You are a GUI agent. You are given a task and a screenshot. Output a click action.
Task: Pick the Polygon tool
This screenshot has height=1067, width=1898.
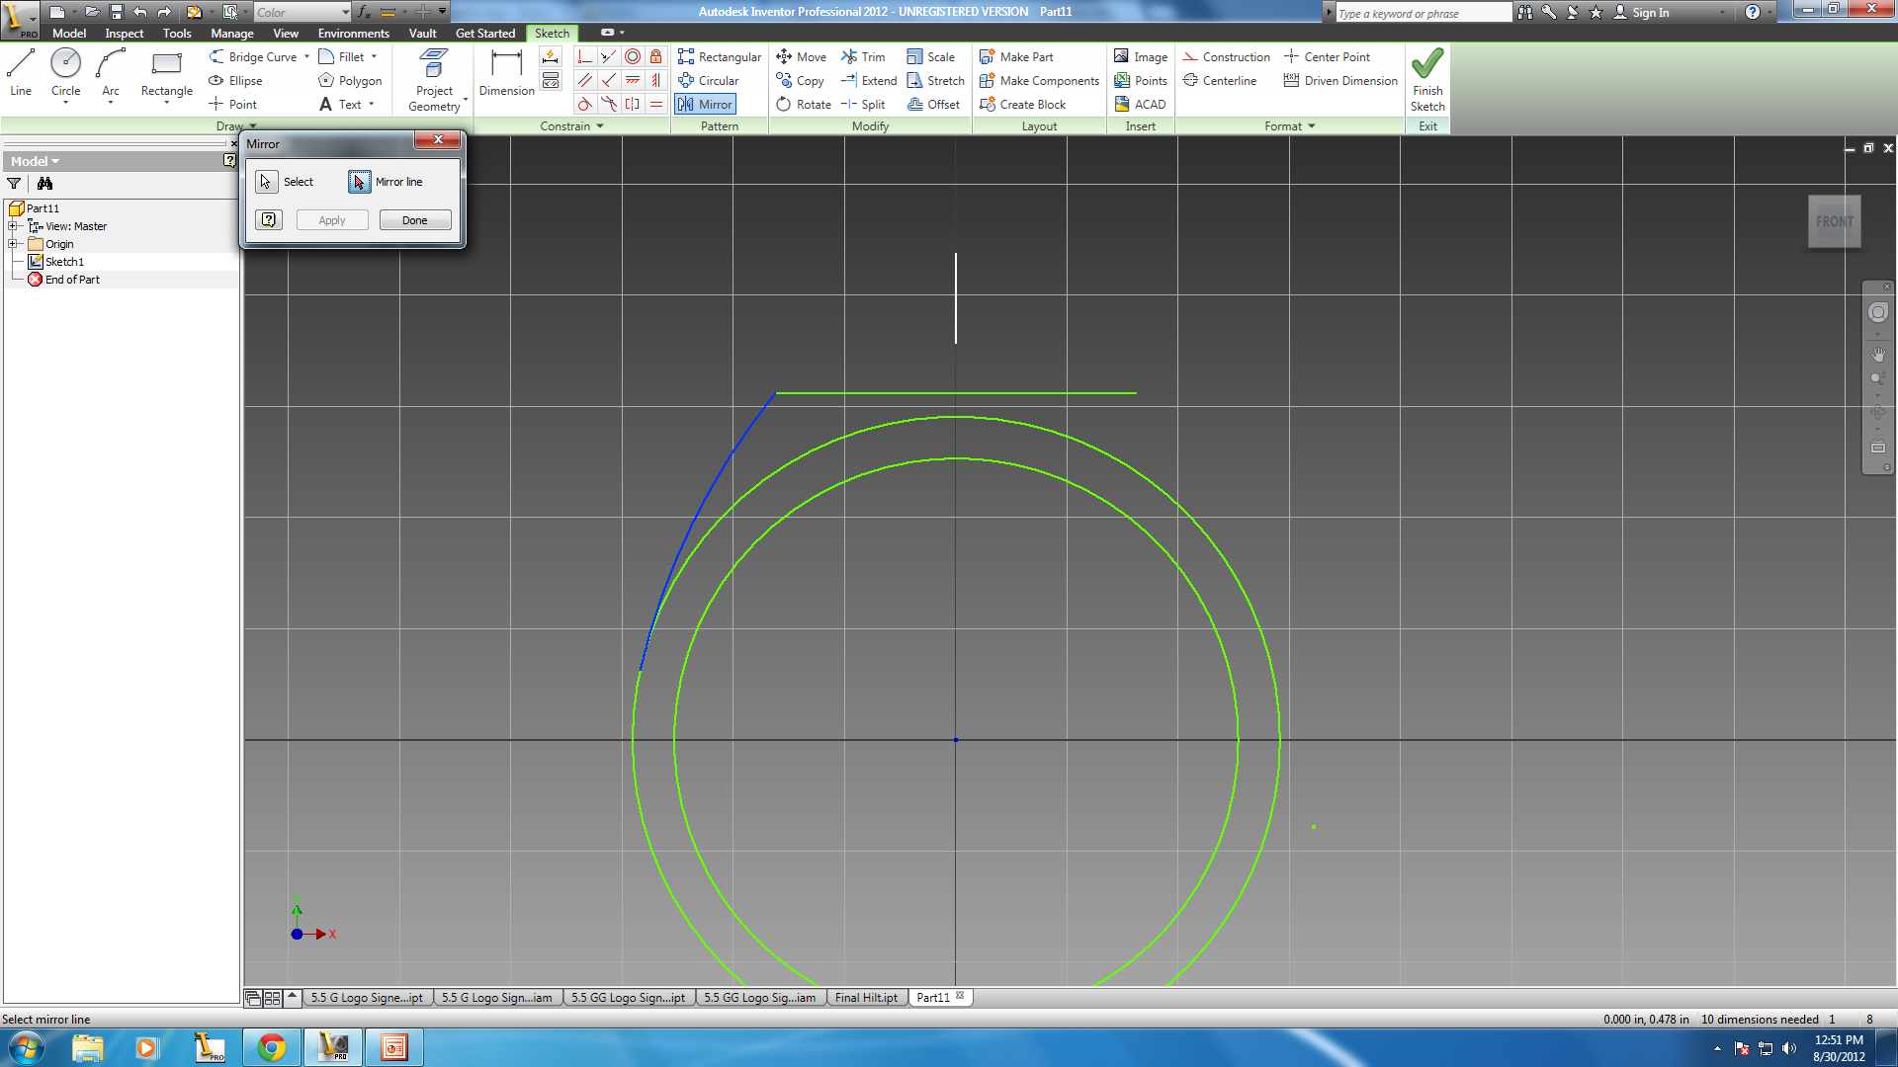click(x=350, y=81)
